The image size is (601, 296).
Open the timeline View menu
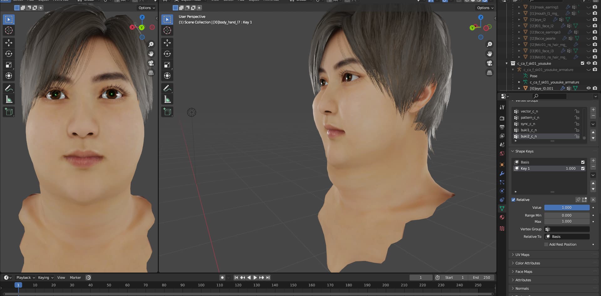(x=61, y=278)
